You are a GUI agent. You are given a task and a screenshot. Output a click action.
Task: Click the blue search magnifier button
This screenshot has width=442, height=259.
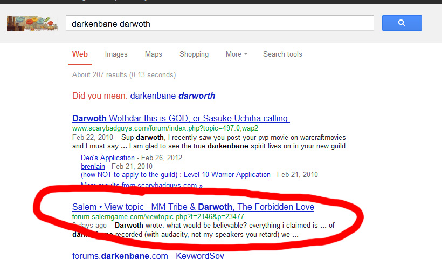[x=402, y=23]
